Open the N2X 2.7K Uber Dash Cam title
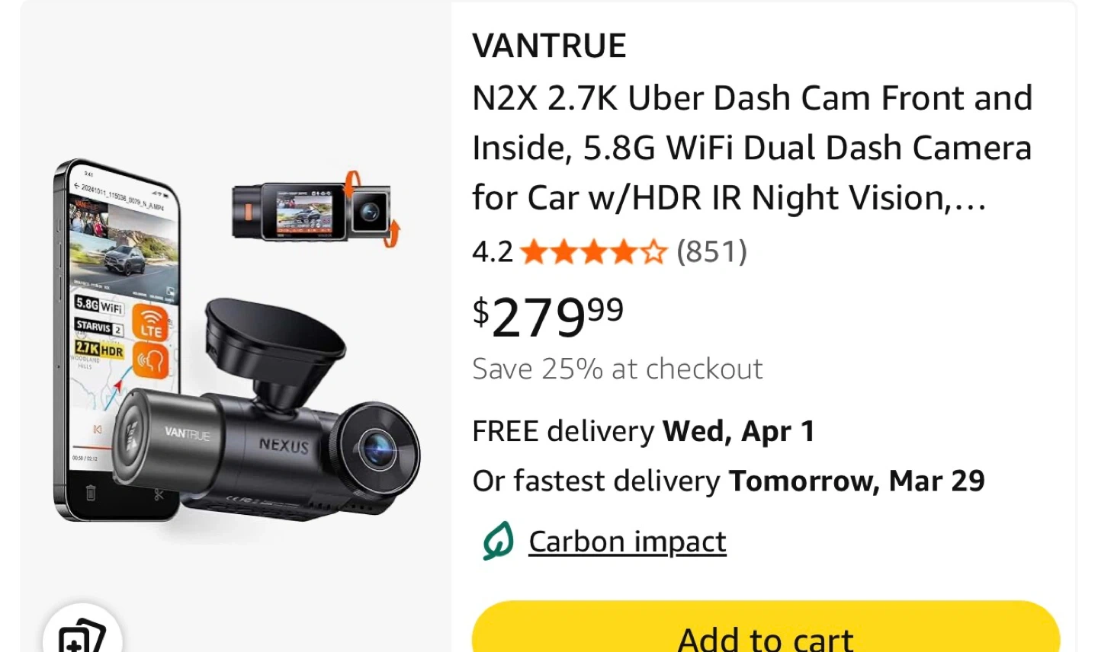 pos(752,148)
